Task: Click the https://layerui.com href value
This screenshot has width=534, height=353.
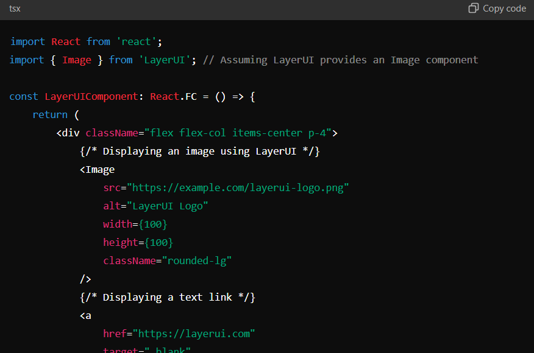Action: tap(194, 334)
